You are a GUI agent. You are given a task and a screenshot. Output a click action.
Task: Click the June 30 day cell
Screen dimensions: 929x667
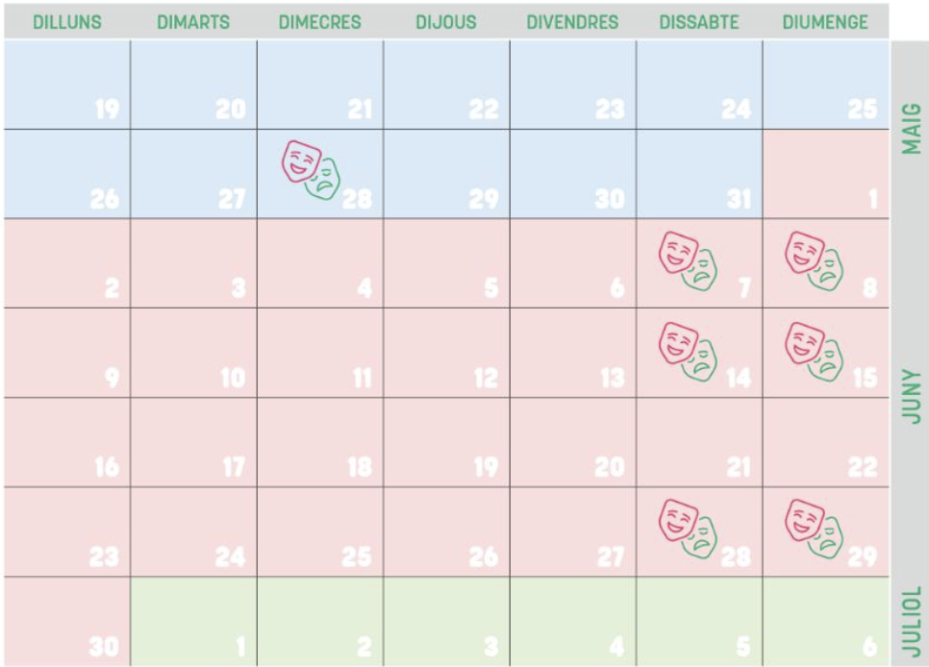(x=66, y=622)
